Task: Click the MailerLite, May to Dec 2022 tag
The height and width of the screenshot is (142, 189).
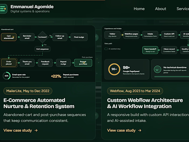Action: 28,91
